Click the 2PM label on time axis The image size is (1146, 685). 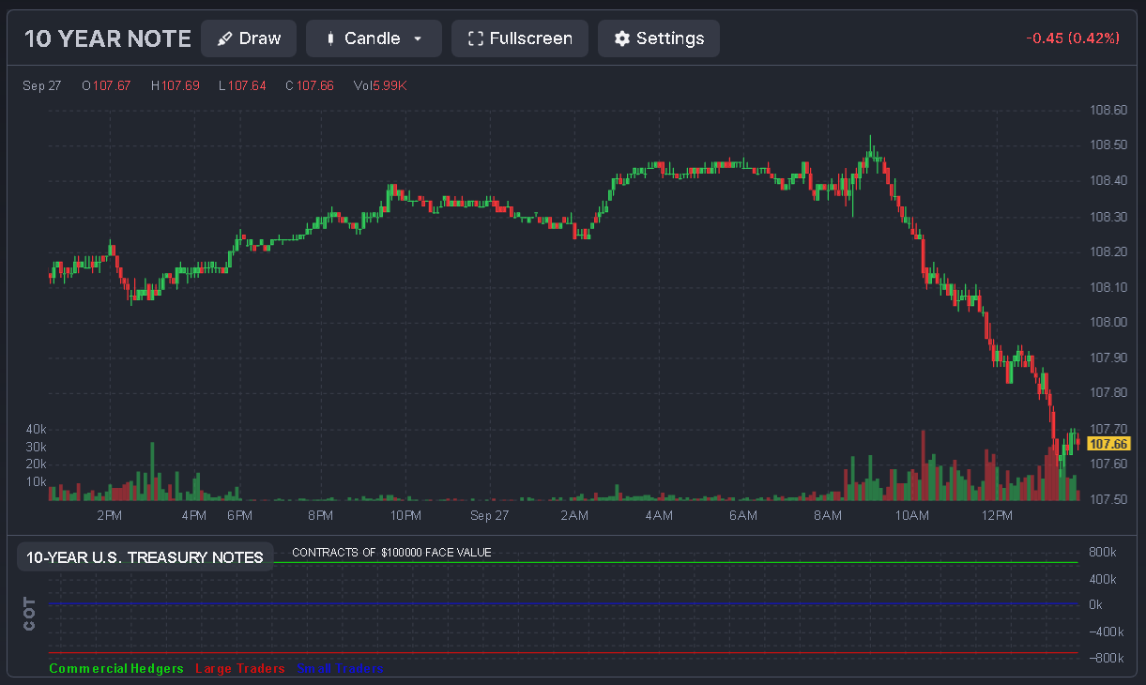[109, 516]
